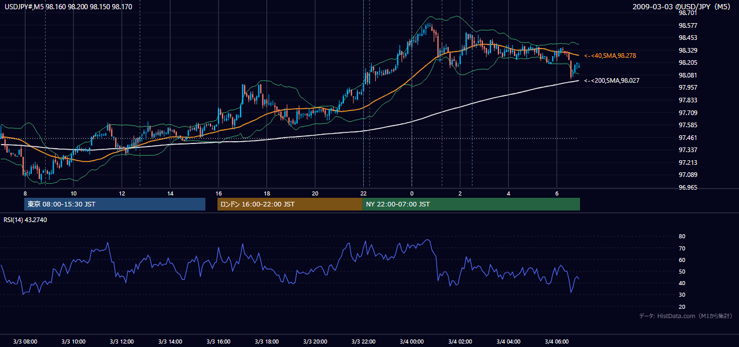The image size is (739, 347).
Task: Click hour tick 10 under price chart
Action: click(73, 193)
